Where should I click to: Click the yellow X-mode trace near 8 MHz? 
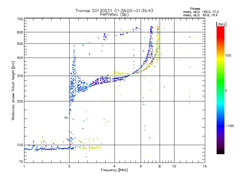(158, 45)
